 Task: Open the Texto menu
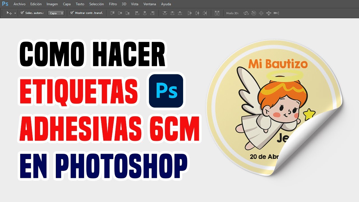coord(80,4)
